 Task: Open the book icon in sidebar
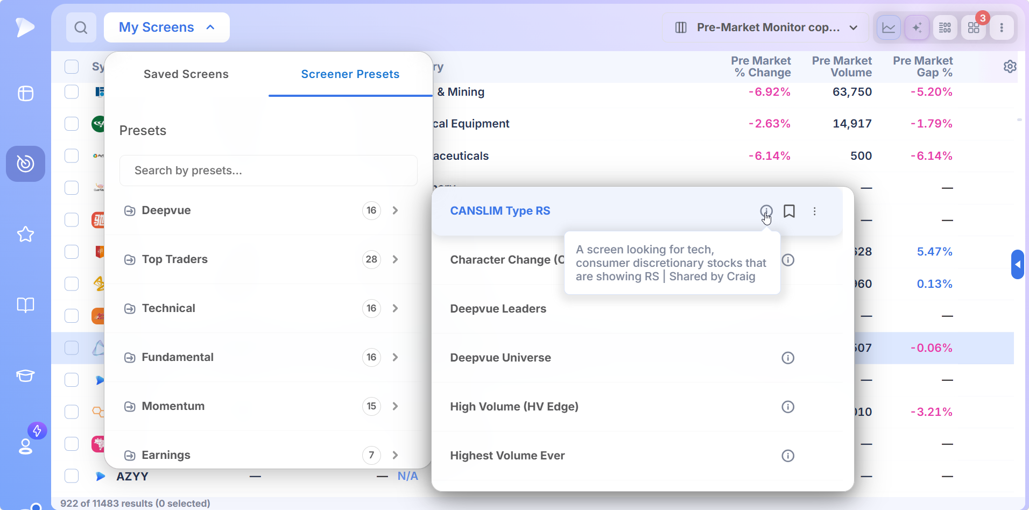tap(25, 305)
